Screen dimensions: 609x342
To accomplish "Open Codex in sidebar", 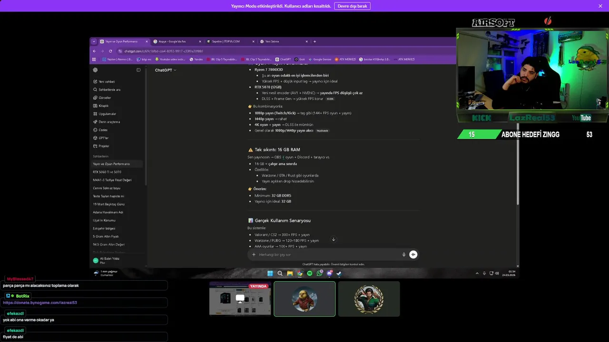I will click(100, 130).
